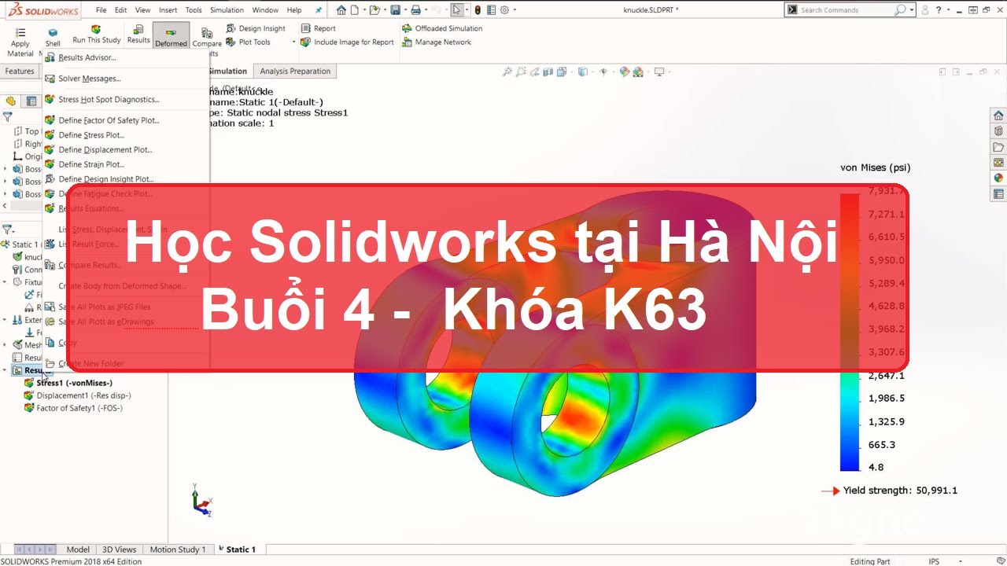Click the Select cursor tool
Screen dimensions: 1007x566
[458, 10]
